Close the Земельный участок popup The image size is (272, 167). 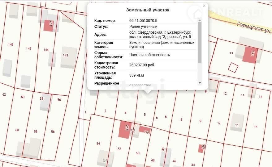point(204,6)
